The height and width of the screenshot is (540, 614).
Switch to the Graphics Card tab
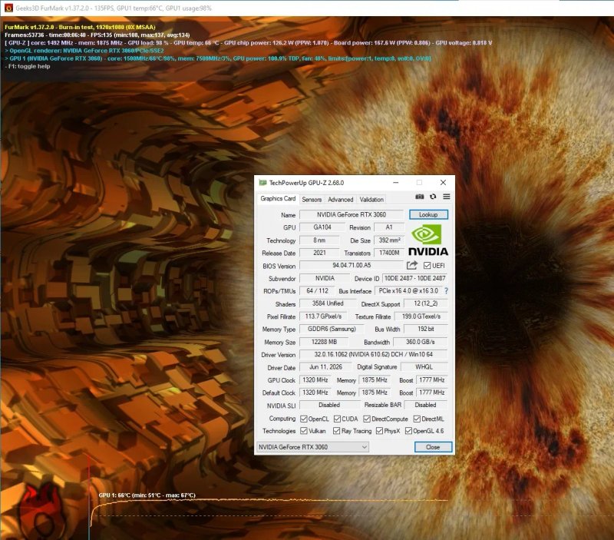coord(278,199)
